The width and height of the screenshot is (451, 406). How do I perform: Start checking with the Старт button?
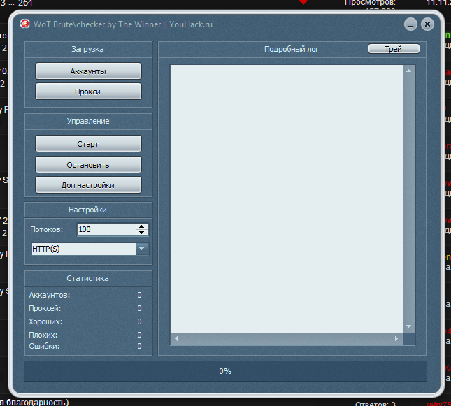(88, 144)
